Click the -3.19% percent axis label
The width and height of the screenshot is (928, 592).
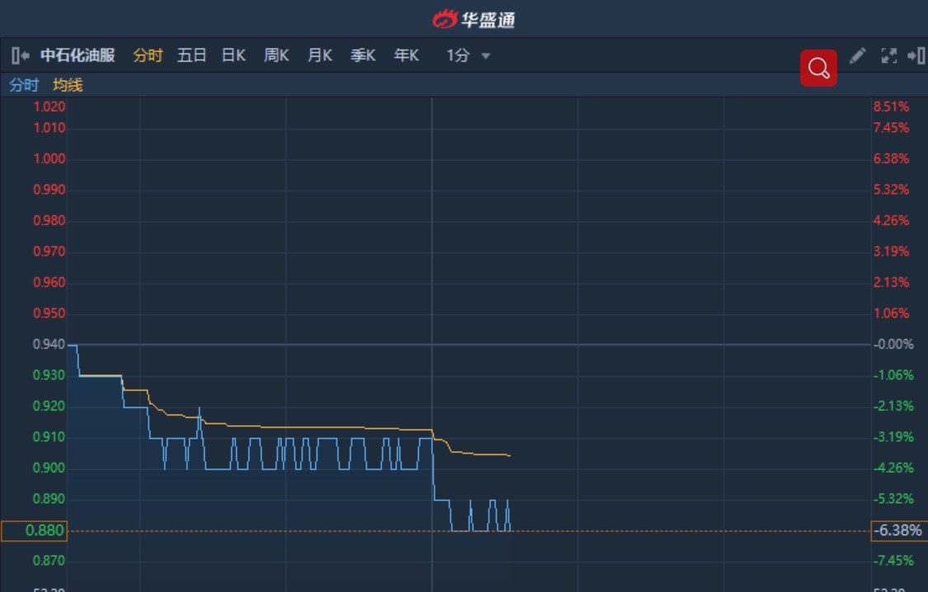pos(893,437)
